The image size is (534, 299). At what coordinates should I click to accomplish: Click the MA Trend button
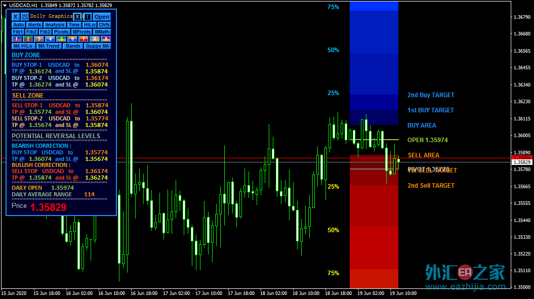pyautogui.click(x=49, y=46)
